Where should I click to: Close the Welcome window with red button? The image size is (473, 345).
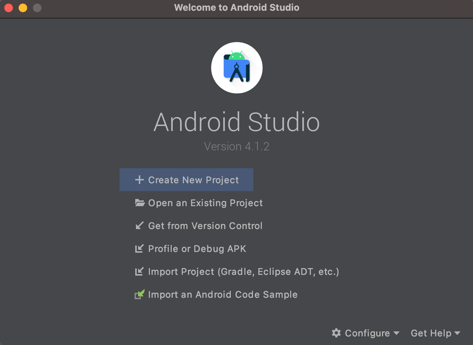tap(9, 8)
